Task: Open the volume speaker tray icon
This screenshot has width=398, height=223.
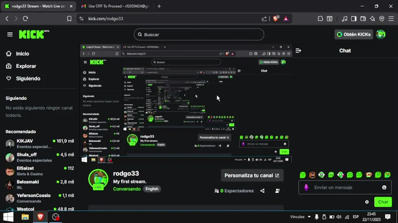Action: (339, 217)
